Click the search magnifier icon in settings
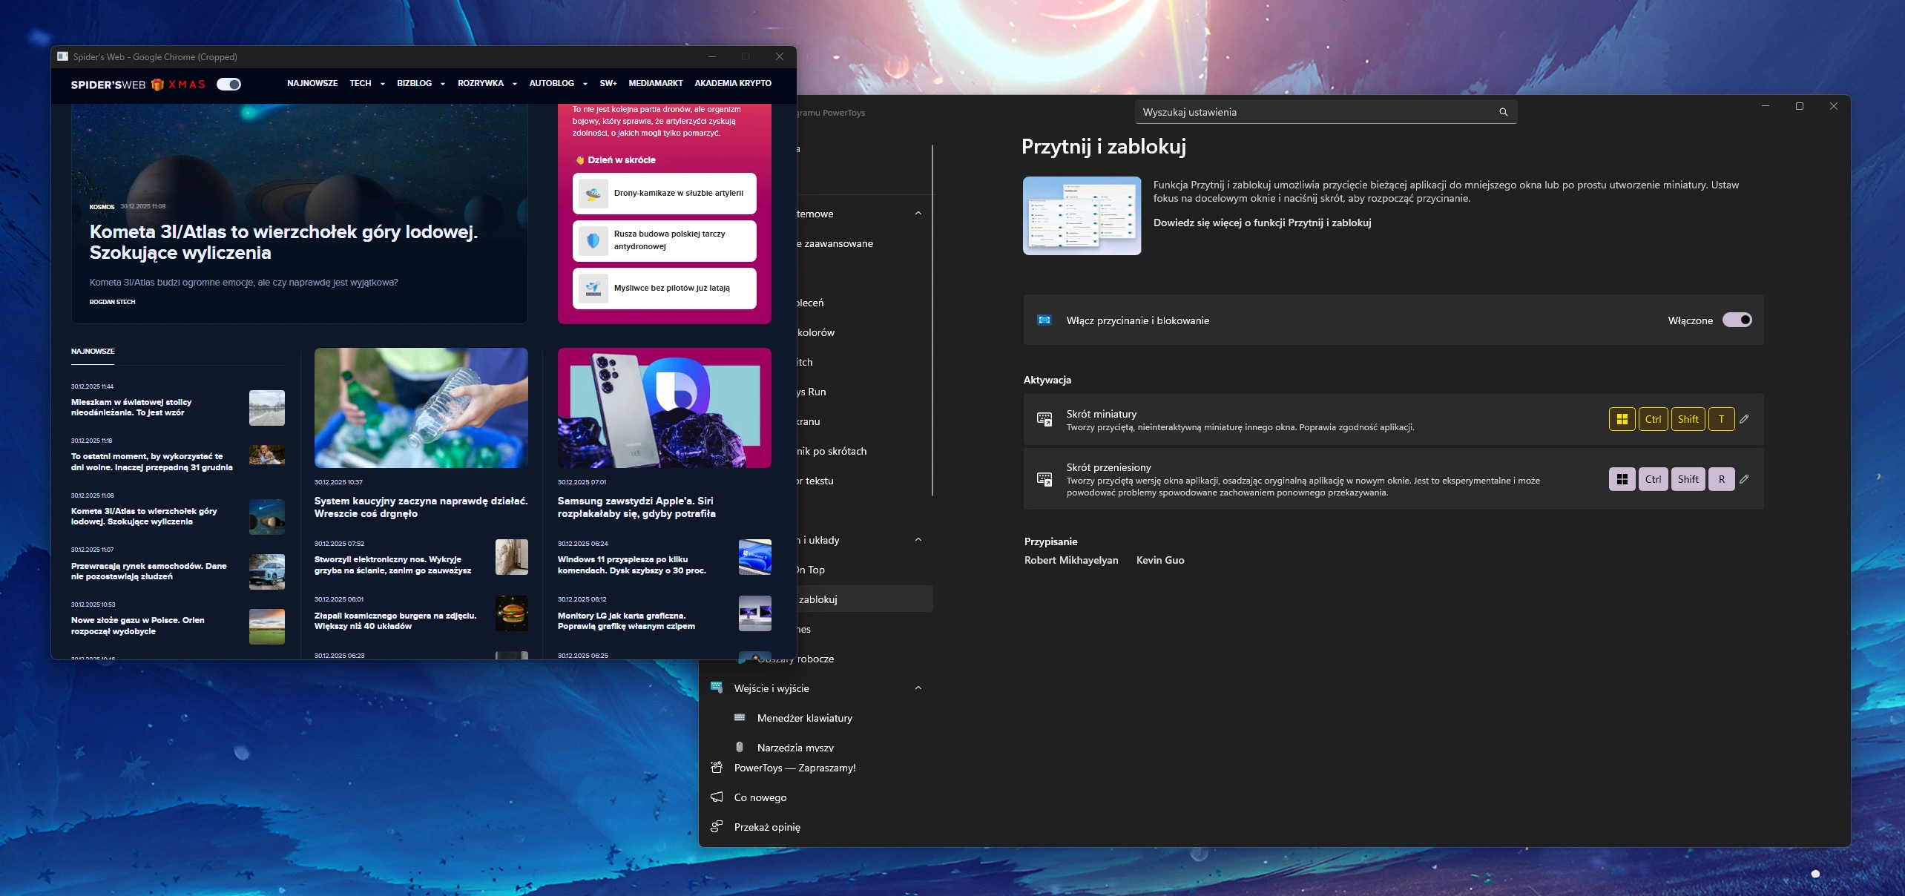Viewport: 1905px width, 896px height. 1504,112
